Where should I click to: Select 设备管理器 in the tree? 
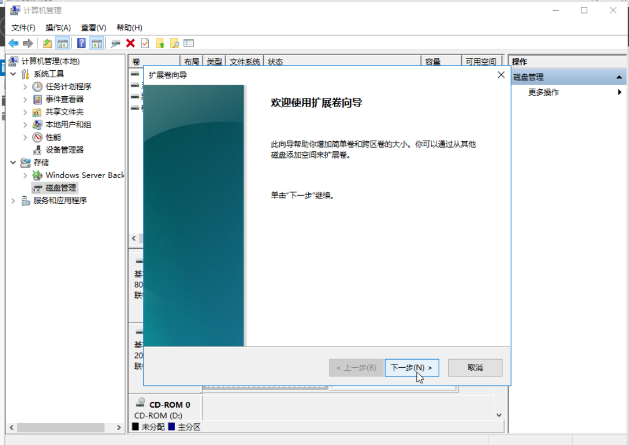pos(64,150)
